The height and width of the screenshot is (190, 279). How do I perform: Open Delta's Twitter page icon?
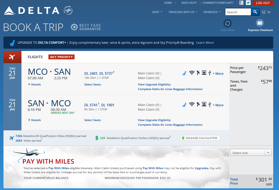coord(248,3)
